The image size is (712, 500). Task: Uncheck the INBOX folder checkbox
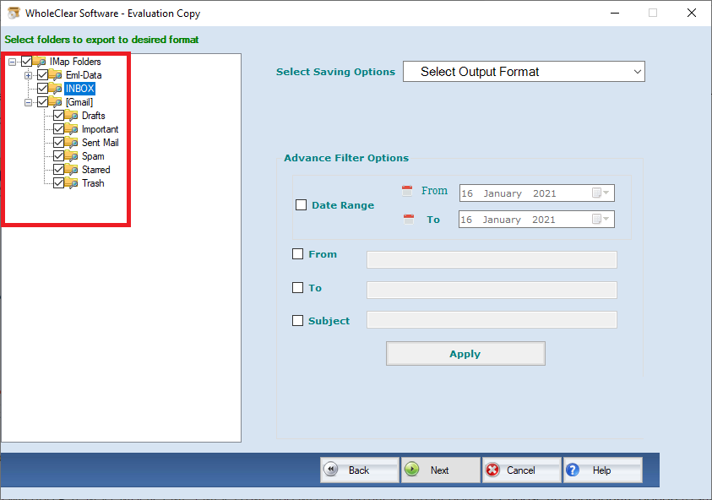[43, 89]
